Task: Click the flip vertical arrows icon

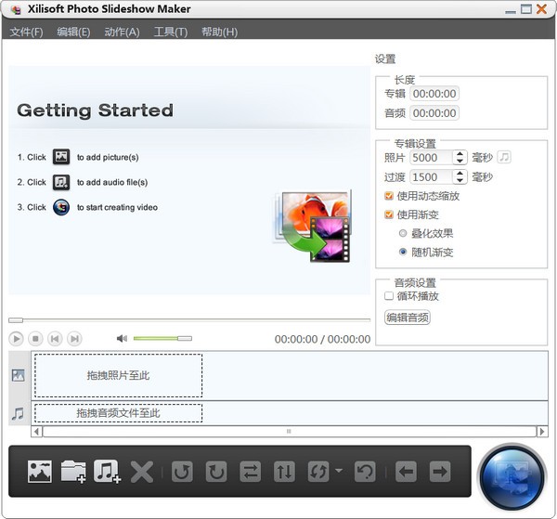Action: click(284, 472)
